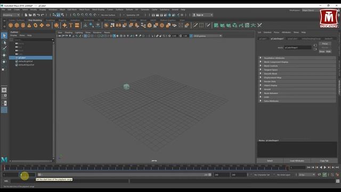The width and height of the screenshot is (341, 192).
Task: Click the playback start time input field
Action: (27, 174)
